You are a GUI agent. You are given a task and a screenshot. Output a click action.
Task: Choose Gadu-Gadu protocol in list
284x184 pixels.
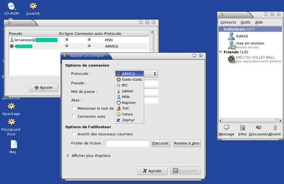129,80
